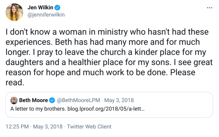This screenshot has width=219, height=137.
Task: Open the tweet's more options ellipsis menu
Action: 210,7
